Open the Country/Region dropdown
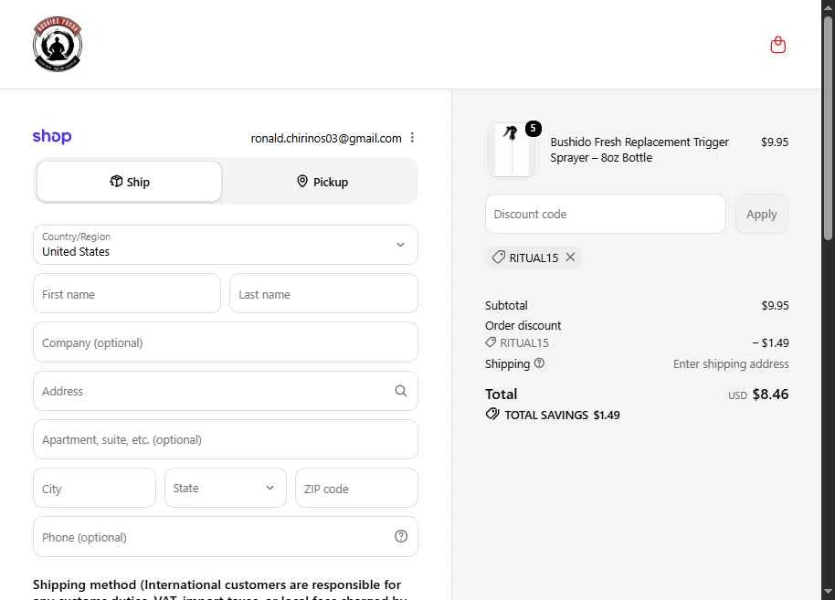The width and height of the screenshot is (835, 600). pyautogui.click(x=226, y=245)
